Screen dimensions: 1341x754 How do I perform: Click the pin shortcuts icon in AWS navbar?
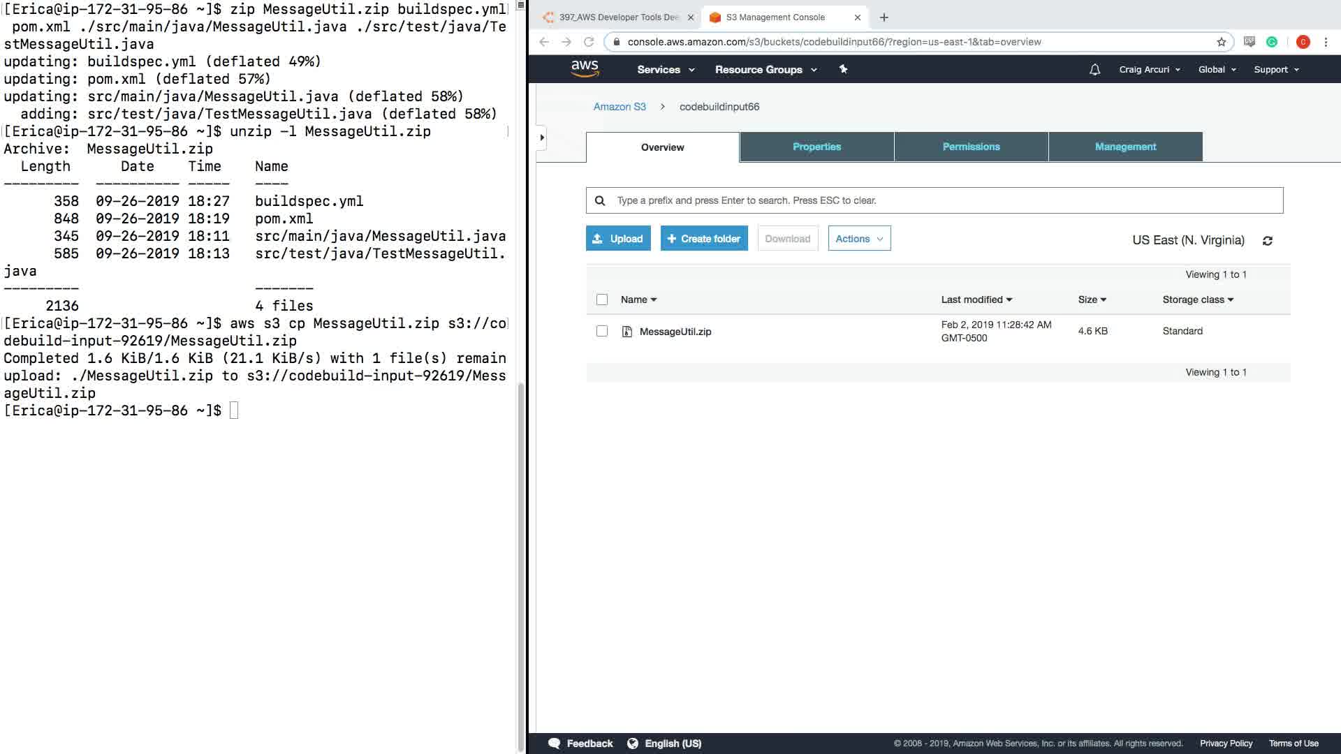pyautogui.click(x=843, y=69)
